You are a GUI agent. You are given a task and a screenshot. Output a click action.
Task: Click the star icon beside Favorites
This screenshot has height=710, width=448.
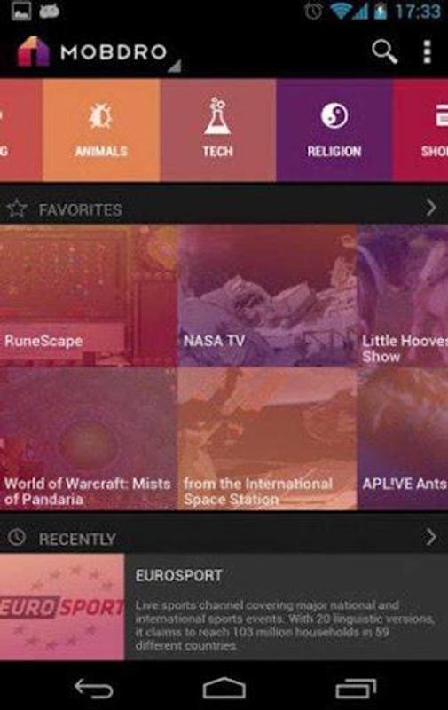click(x=17, y=209)
